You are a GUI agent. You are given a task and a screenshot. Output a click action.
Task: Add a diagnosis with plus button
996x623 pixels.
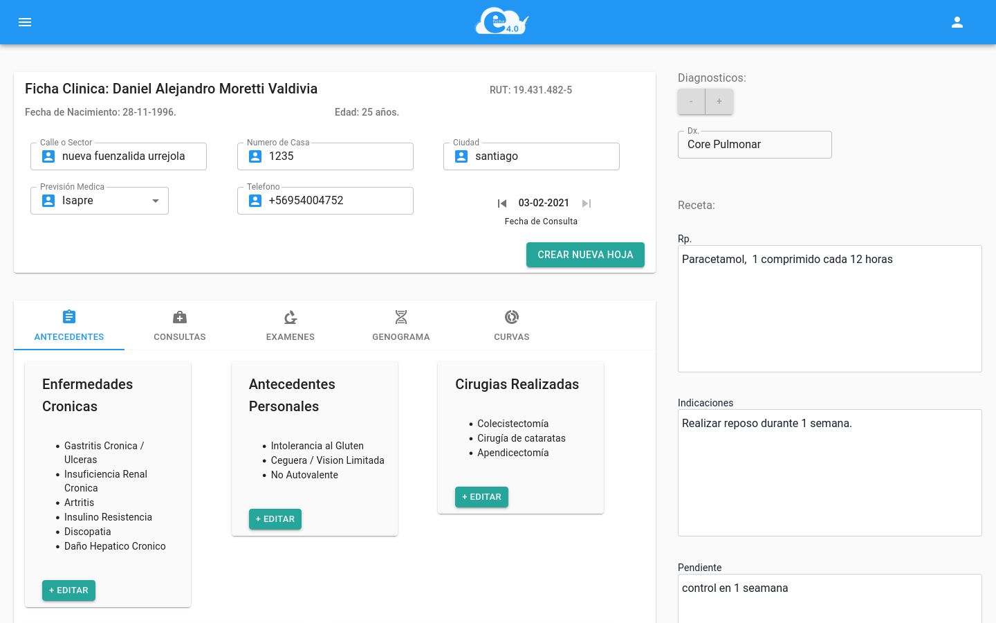click(719, 102)
